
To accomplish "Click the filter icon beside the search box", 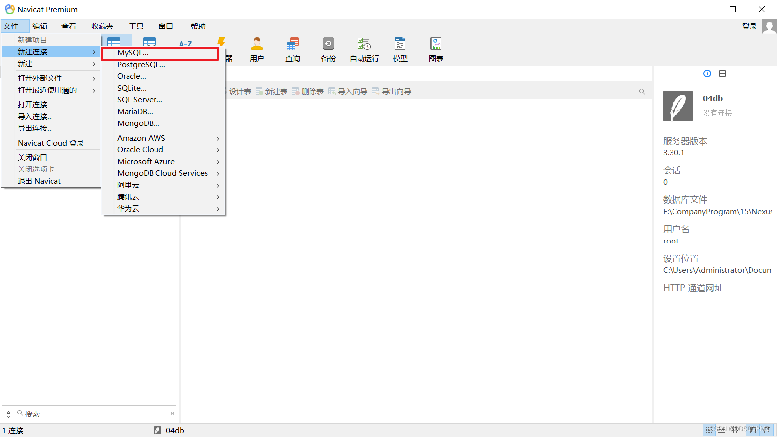I will (x=8, y=414).
